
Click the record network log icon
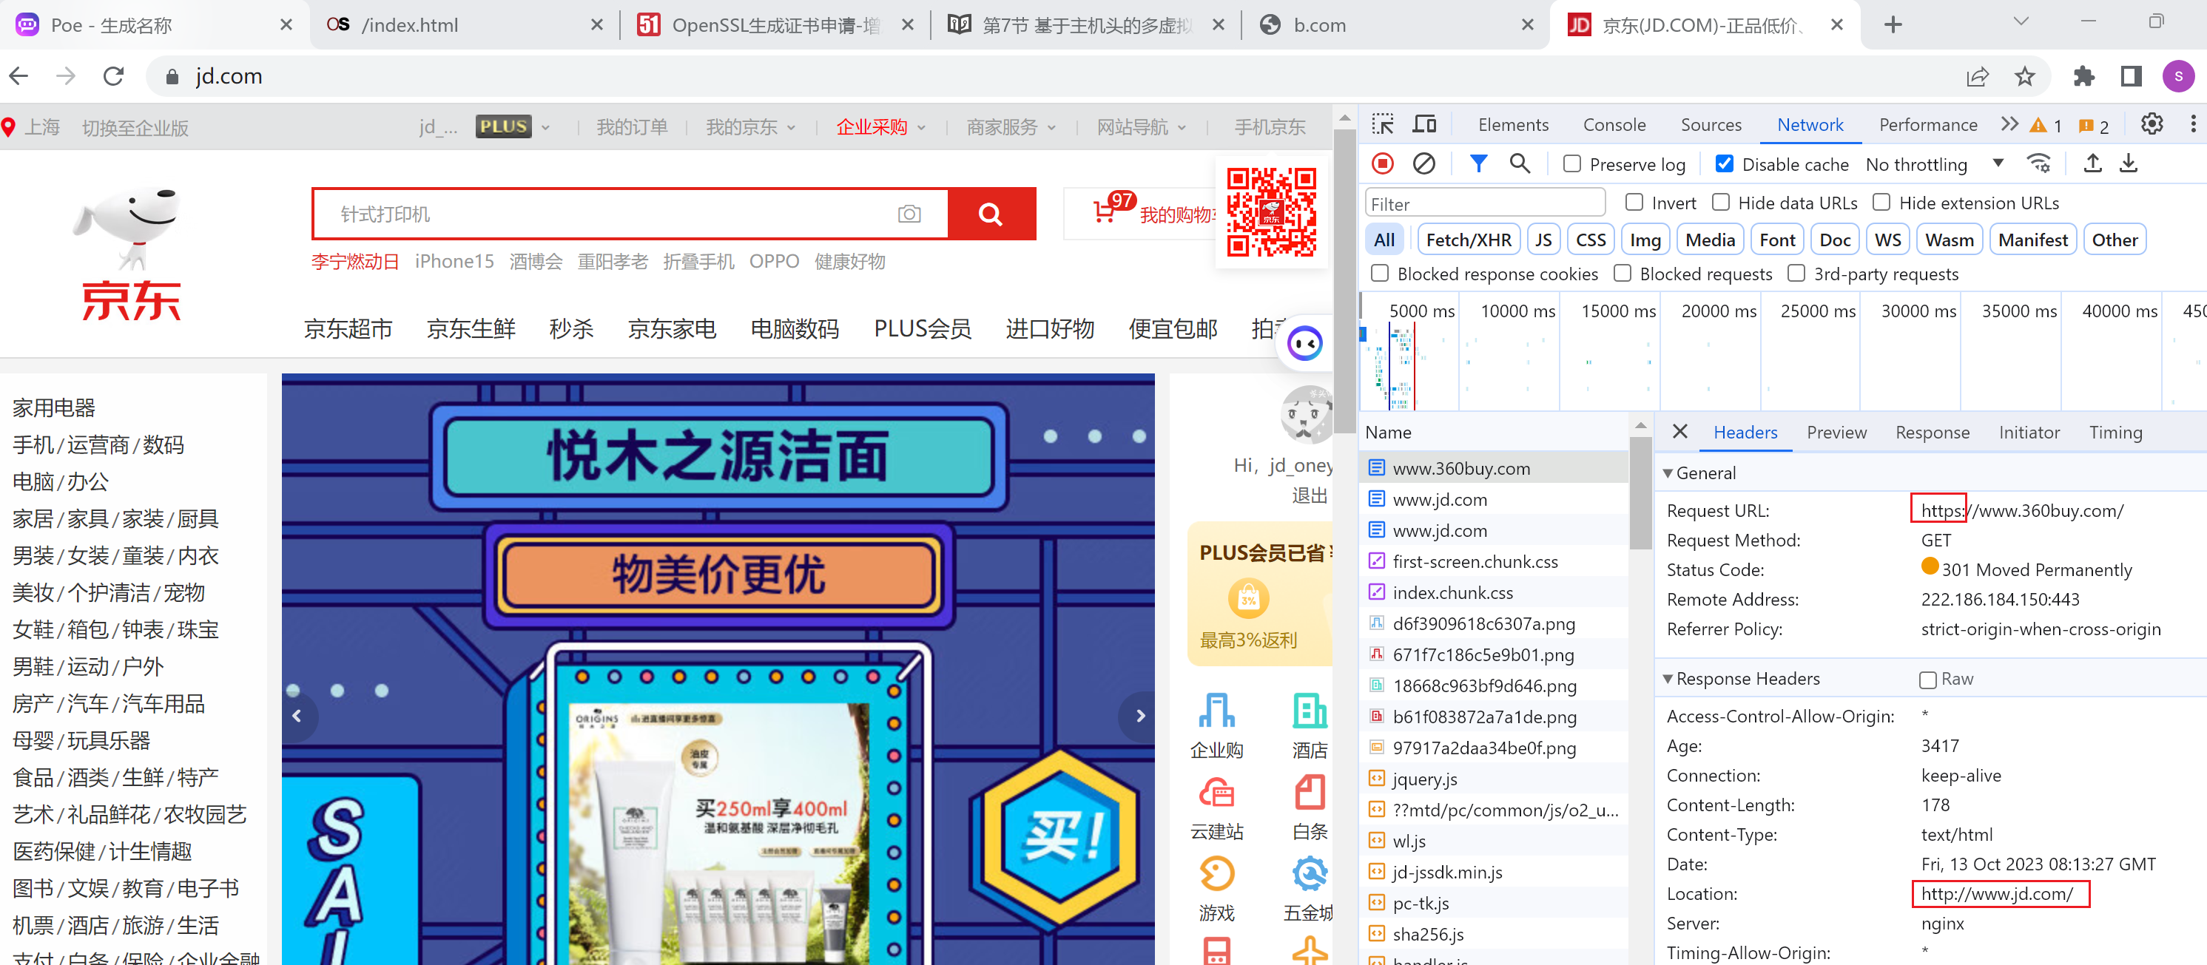(1382, 163)
